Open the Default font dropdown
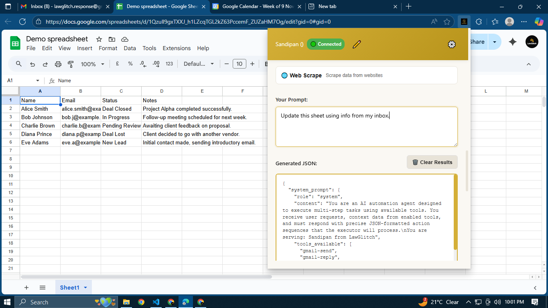The width and height of the screenshot is (548, 308). click(x=199, y=64)
